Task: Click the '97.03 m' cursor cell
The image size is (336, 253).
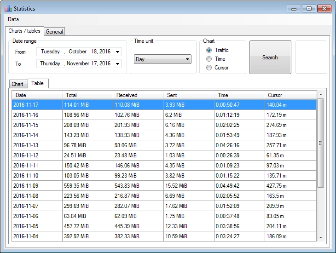Action: point(290,166)
